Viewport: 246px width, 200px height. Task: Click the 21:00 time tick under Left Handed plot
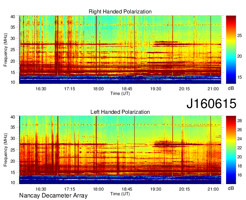pos(213,189)
